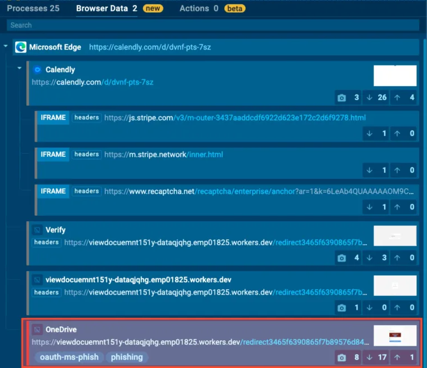Click the download arrow in js.stripe.com row
427x368 pixels.
[370, 133]
